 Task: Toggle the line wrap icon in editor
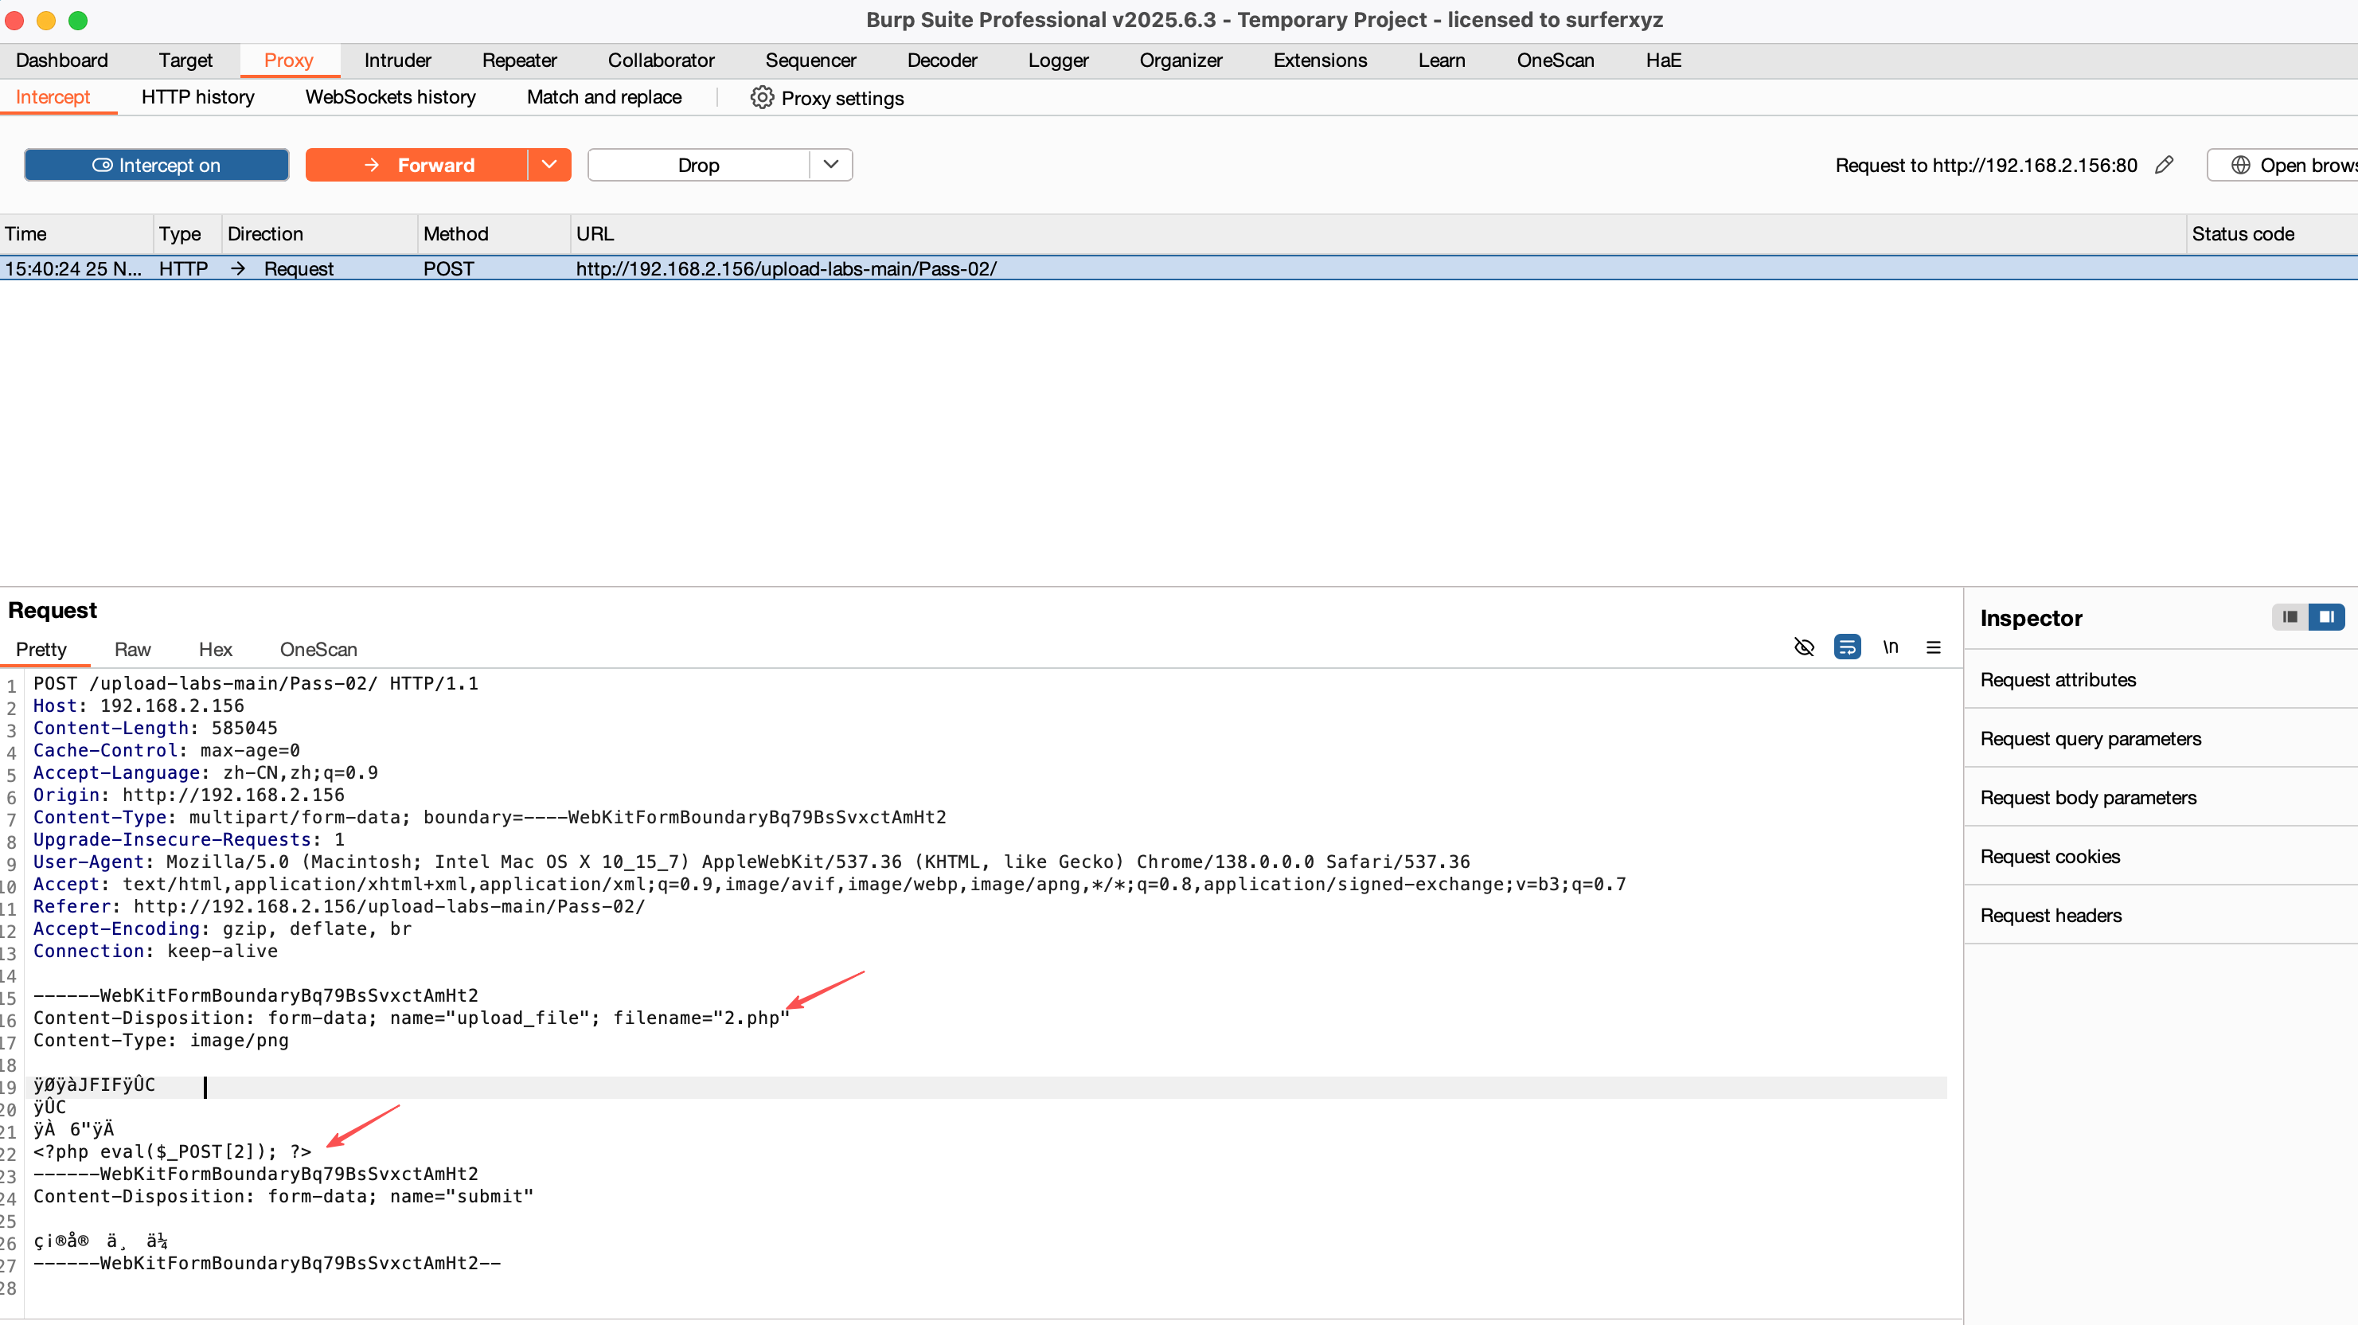(x=1846, y=647)
